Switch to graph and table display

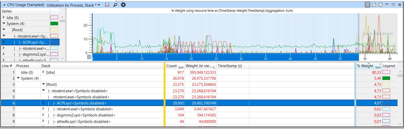[x=367, y=5]
